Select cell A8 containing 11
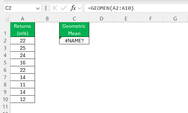Viewport: 188px width, 113px height. point(22,85)
